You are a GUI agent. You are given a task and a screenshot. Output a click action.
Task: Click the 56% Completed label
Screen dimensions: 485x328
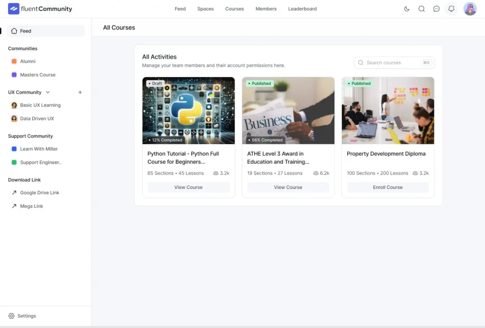click(265, 140)
